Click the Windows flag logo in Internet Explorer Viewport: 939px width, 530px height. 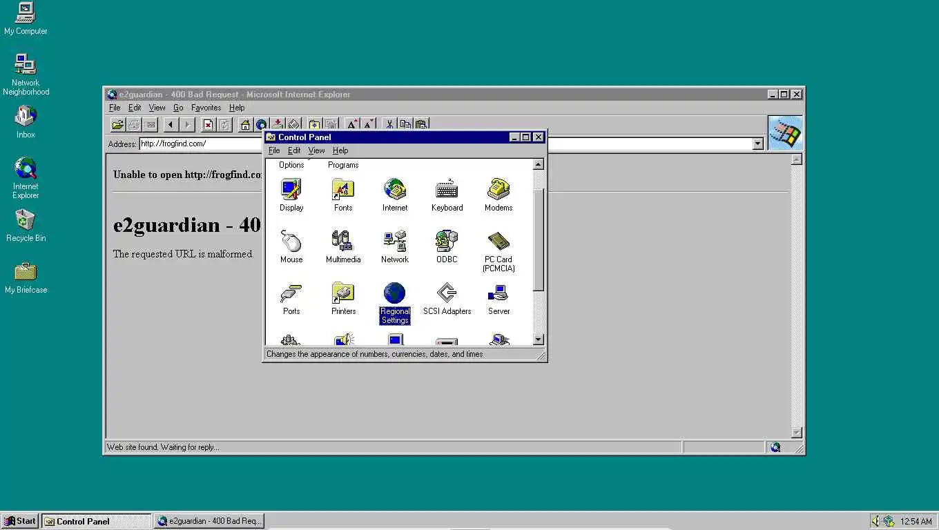pyautogui.click(x=786, y=132)
